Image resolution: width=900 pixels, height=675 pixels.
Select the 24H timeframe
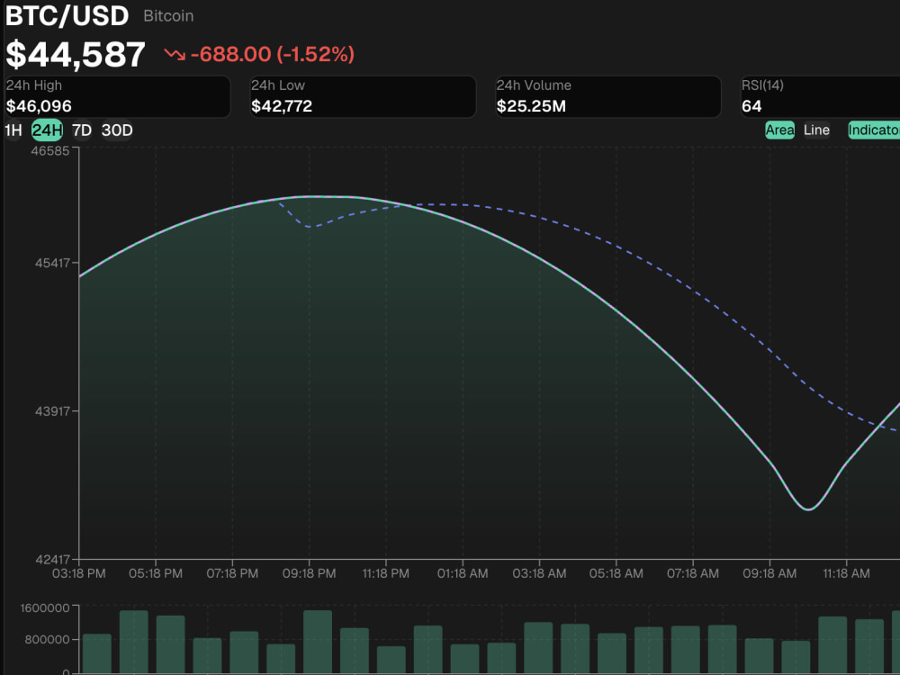47,130
